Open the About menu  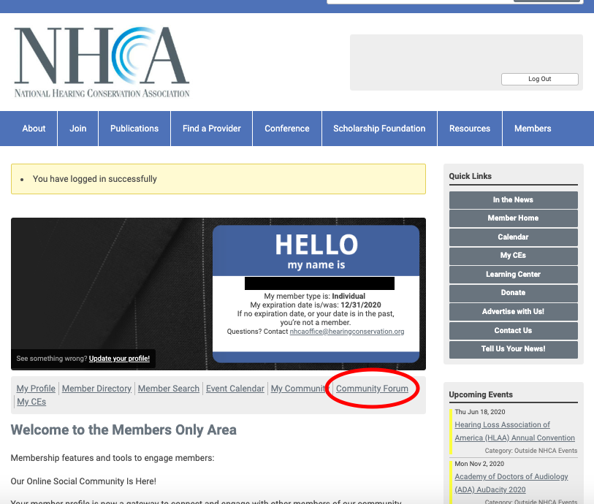click(34, 129)
